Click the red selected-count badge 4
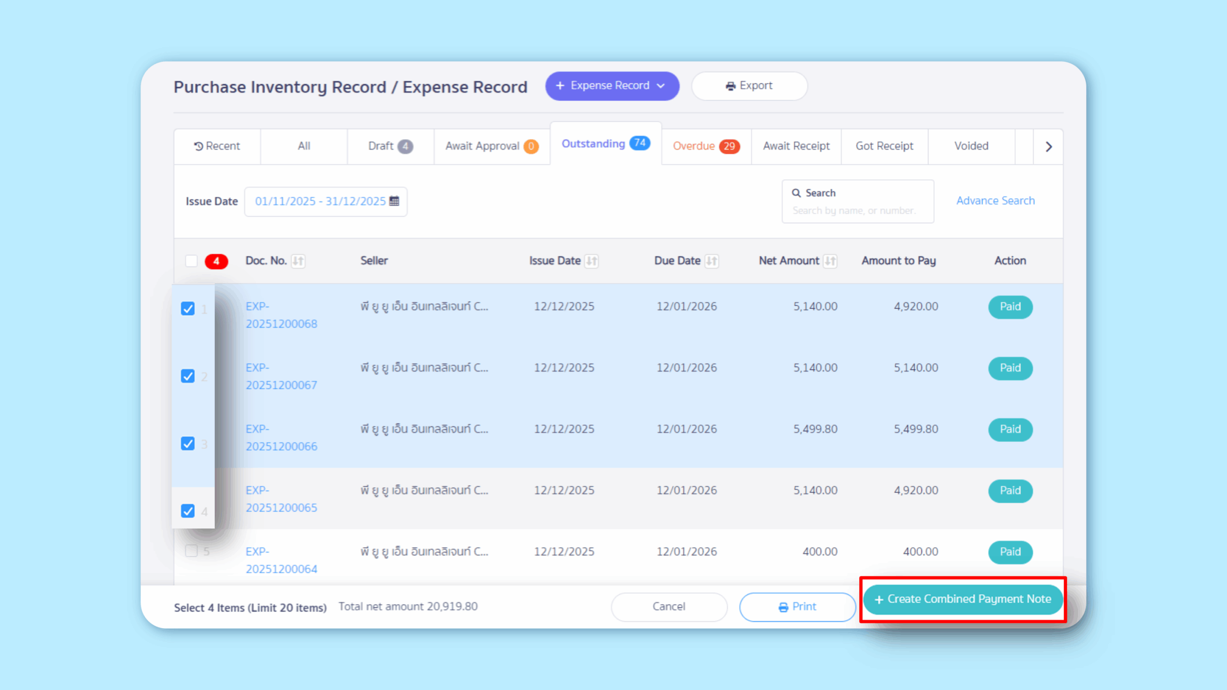This screenshot has width=1227, height=690. tap(216, 261)
